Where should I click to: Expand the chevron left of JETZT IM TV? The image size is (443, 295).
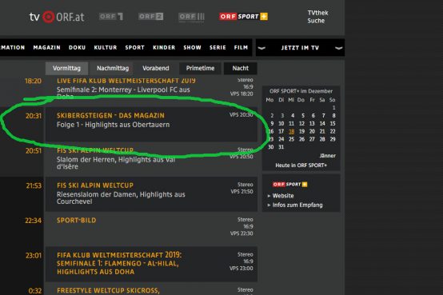click(x=261, y=48)
